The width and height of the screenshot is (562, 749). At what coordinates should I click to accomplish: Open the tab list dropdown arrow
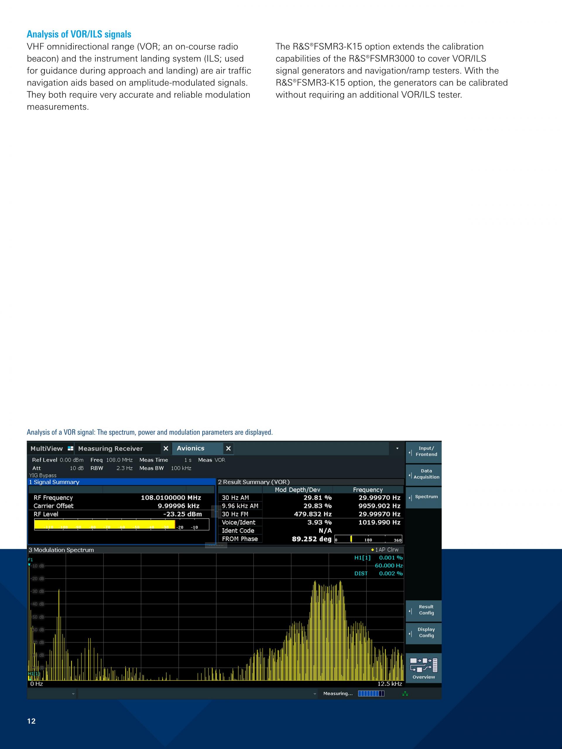click(397, 448)
